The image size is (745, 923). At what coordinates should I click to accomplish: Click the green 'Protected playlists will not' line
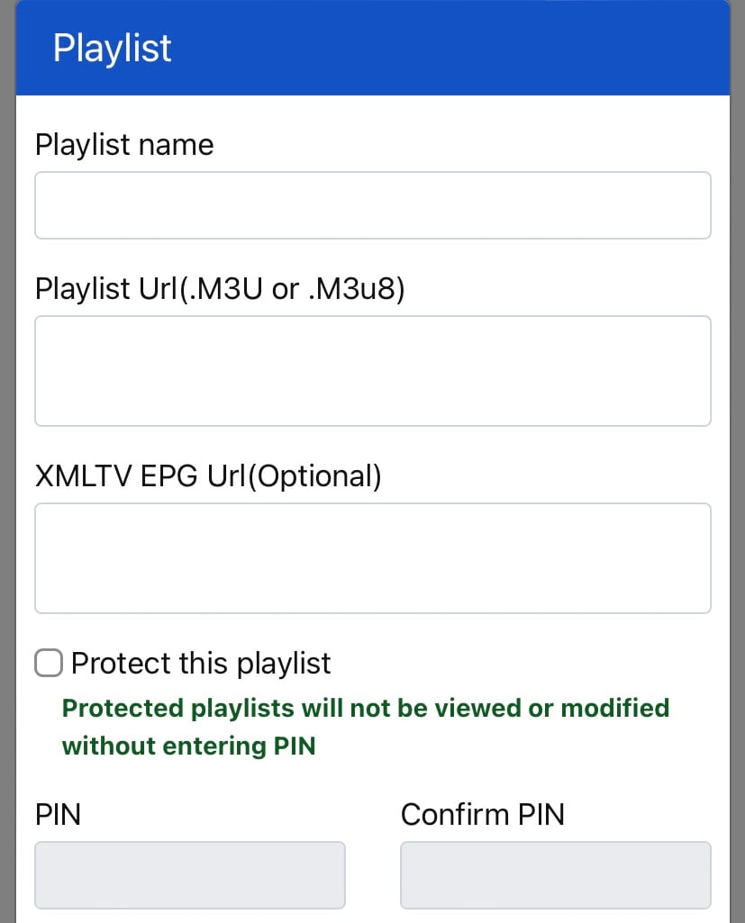365,708
